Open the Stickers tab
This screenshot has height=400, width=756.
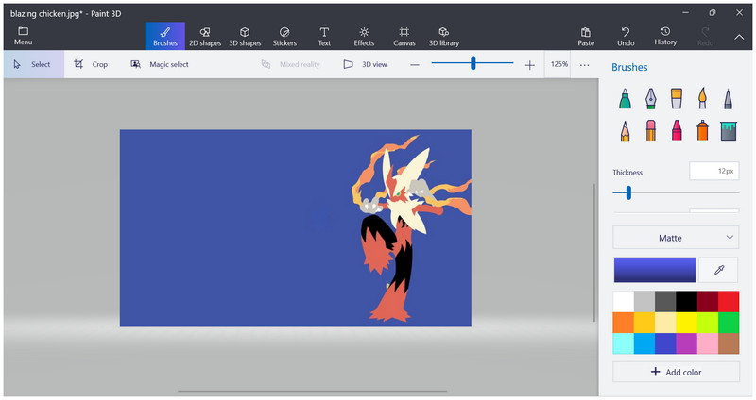coord(284,36)
